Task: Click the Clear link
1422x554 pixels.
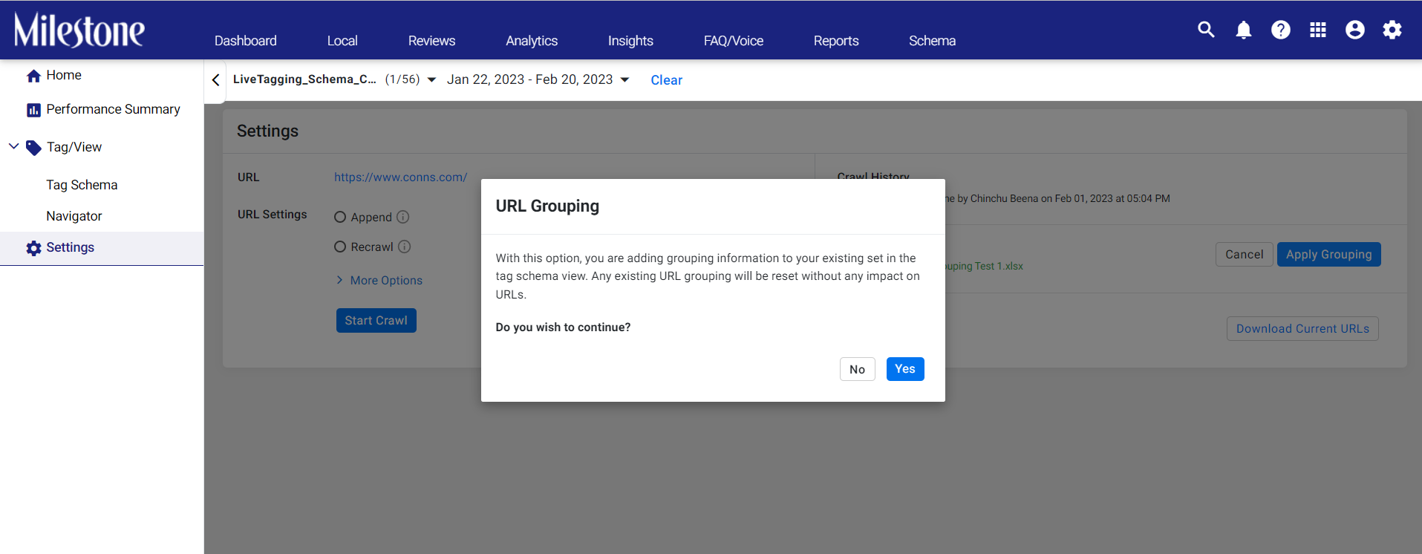Action: (667, 80)
